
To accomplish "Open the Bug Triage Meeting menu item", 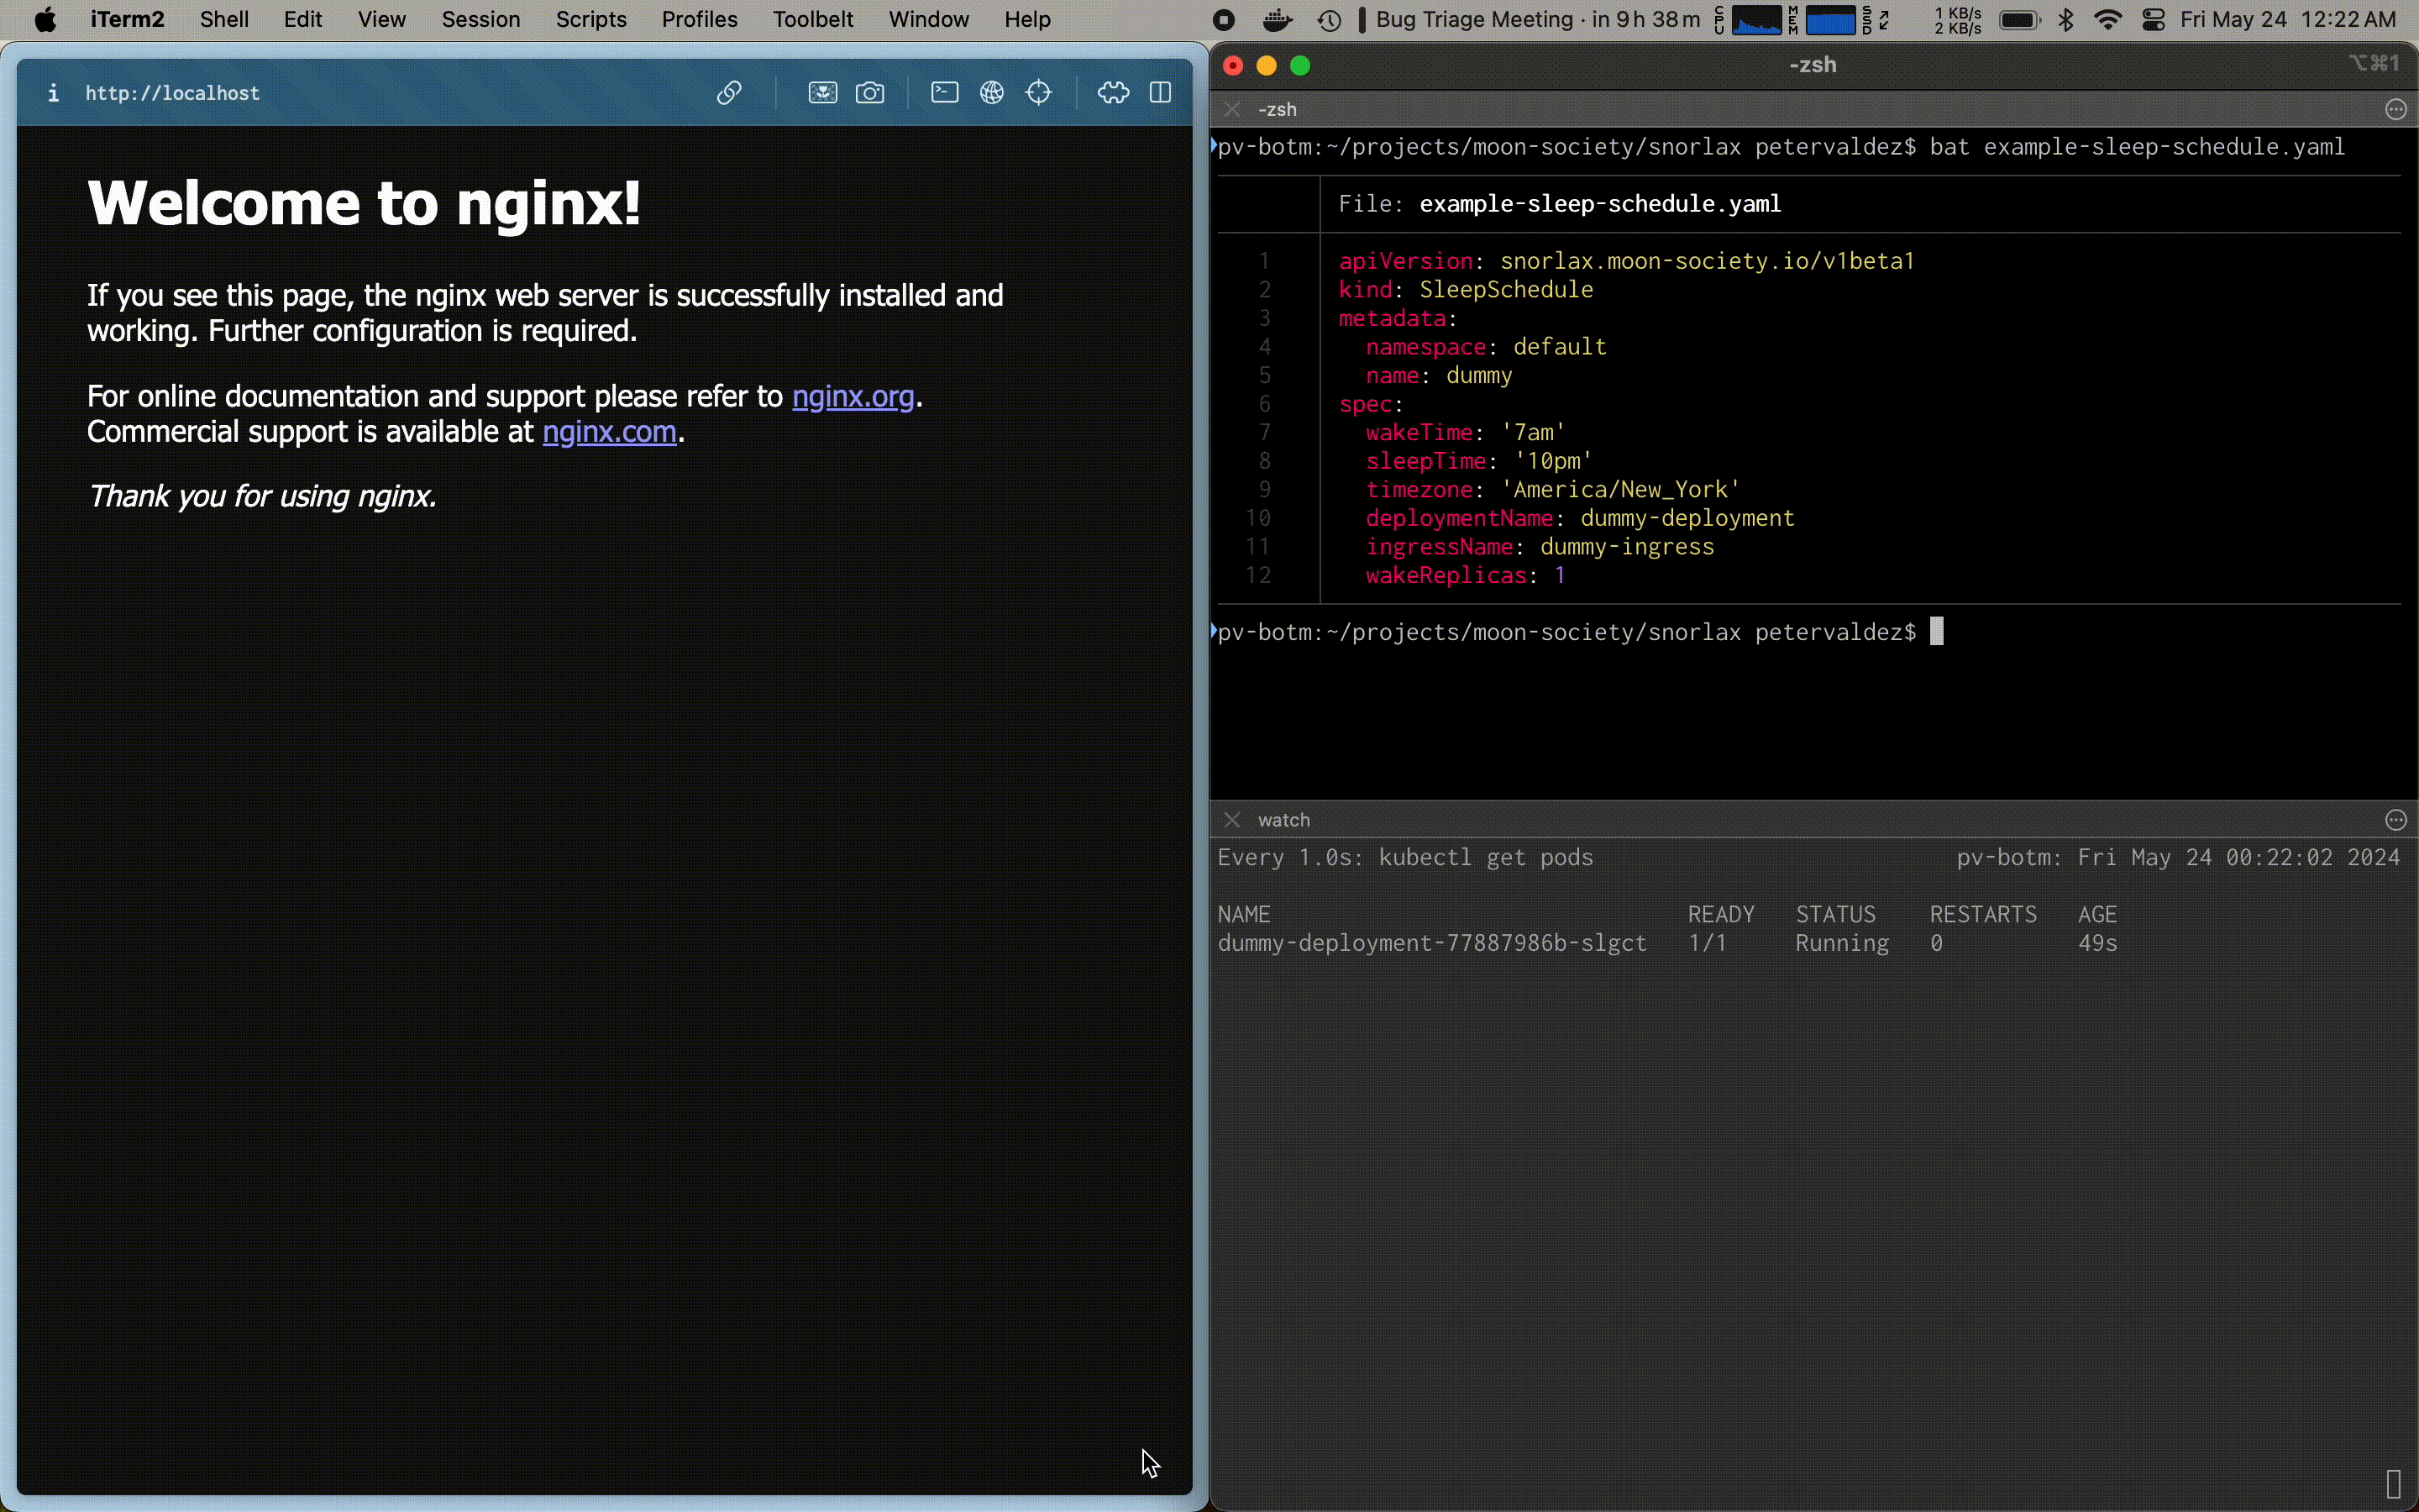I will pos(1536,20).
